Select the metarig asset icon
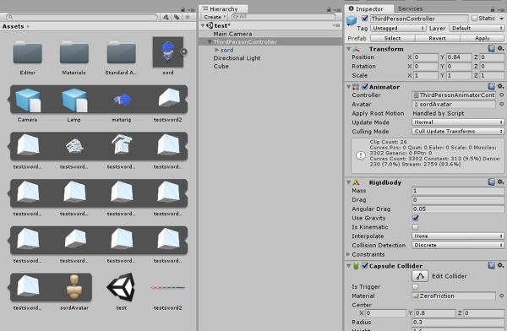This screenshot has width=507, height=331. click(x=122, y=100)
